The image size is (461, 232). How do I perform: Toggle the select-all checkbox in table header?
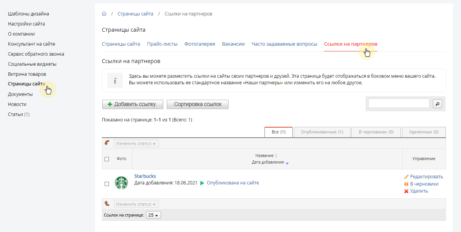107,159
